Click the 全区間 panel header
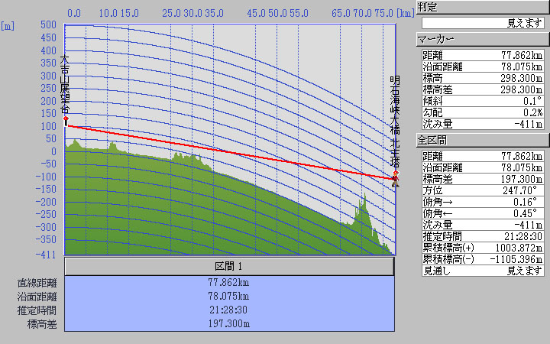This screenshot has height=344, width=550. (483, 140)
